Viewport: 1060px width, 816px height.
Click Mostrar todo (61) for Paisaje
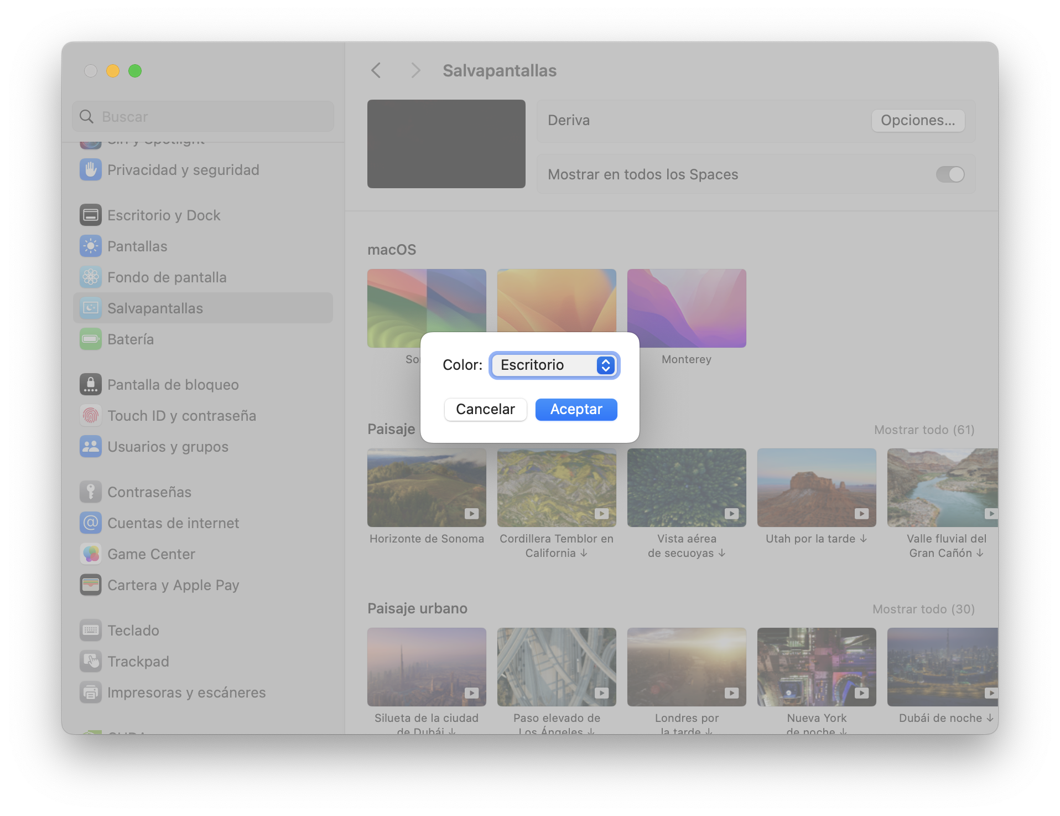pyautogui.click(x=924, y=430)
